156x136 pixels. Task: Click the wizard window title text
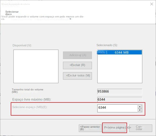tap(16, 4)
